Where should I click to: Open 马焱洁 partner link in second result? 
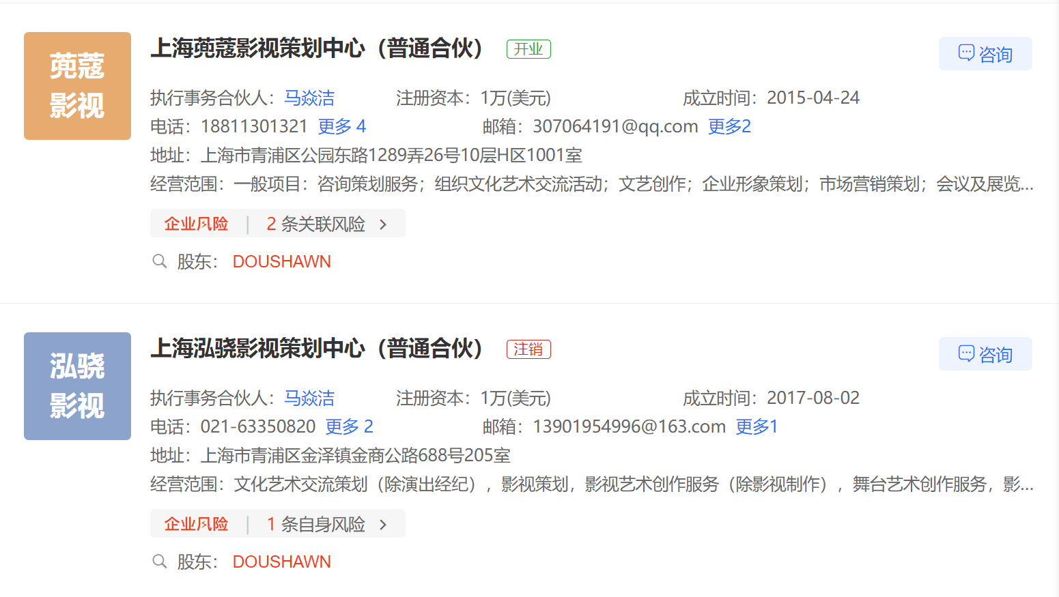coord(309,398)
